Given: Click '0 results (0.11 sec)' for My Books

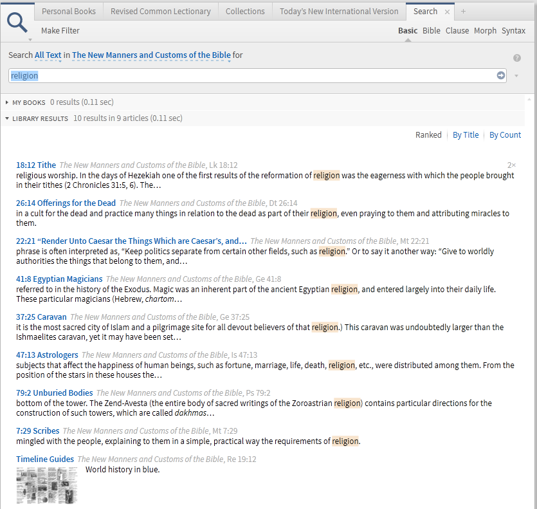Looking at the screenshot, I should pos(82,102).
